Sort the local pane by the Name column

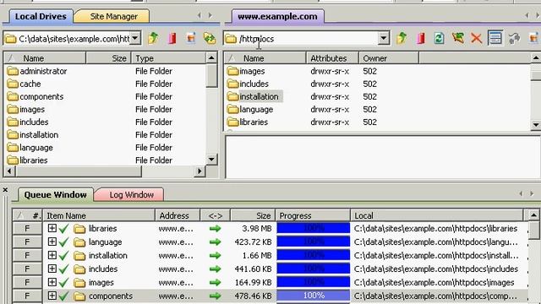coord(45,58)
